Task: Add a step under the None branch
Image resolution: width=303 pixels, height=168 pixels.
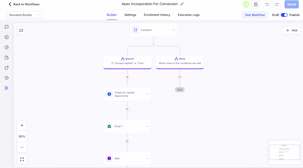Action: tap(180, 77)
